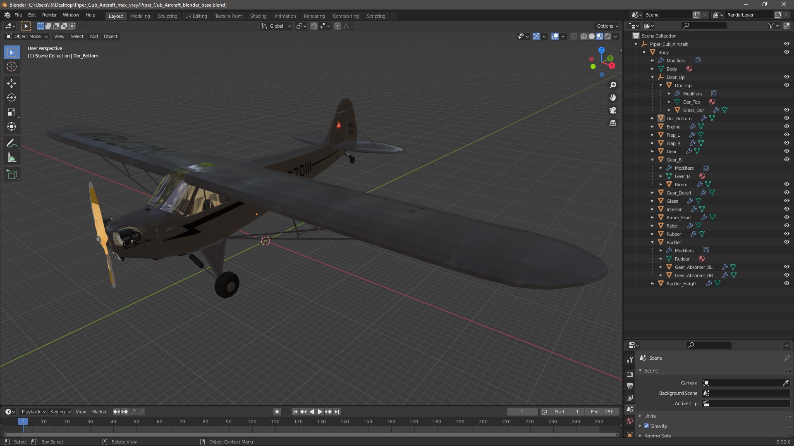794x446 pixels.
Task: Open the Object Mode dropdown
Action: 27,36
